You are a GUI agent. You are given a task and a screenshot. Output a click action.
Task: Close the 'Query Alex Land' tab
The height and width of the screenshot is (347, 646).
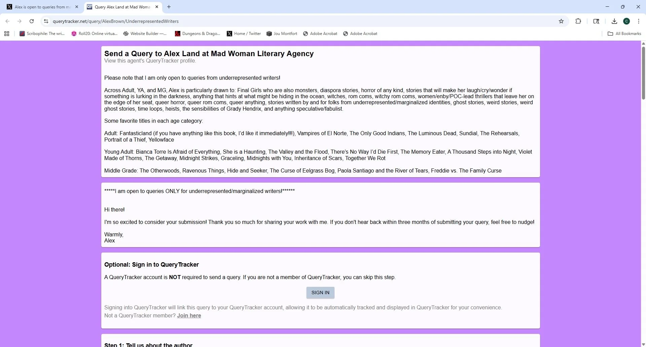157,7
